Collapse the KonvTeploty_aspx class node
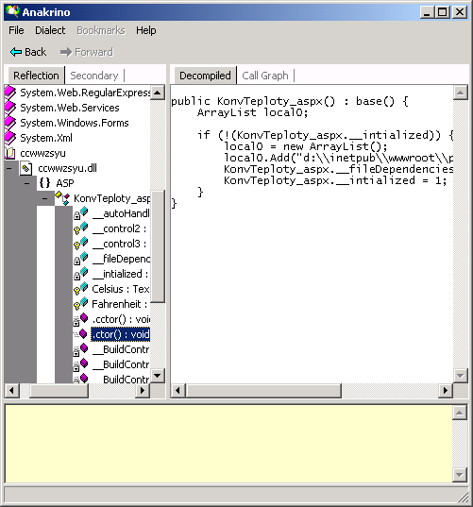 click(45, 198)
